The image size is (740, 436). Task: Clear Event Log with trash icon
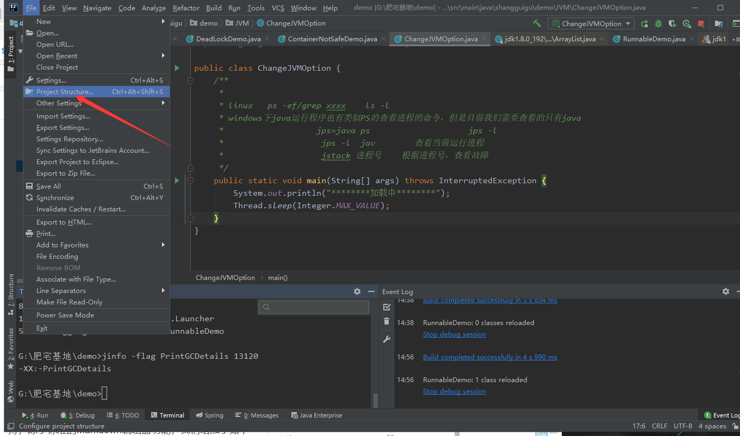coord(387,321)
